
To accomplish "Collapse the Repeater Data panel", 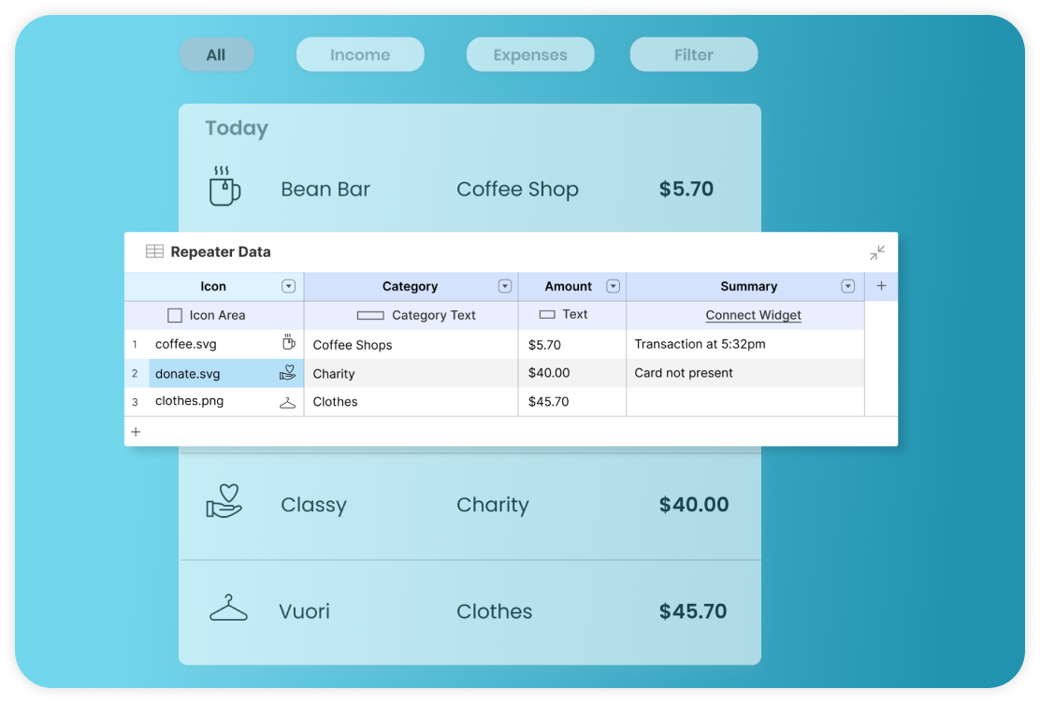I will pyautogui.click(x=877, y=252).
